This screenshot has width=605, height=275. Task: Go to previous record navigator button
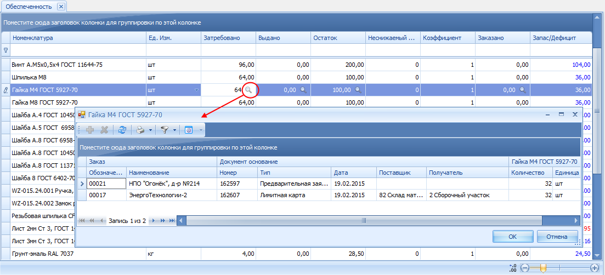pos(101,221)
